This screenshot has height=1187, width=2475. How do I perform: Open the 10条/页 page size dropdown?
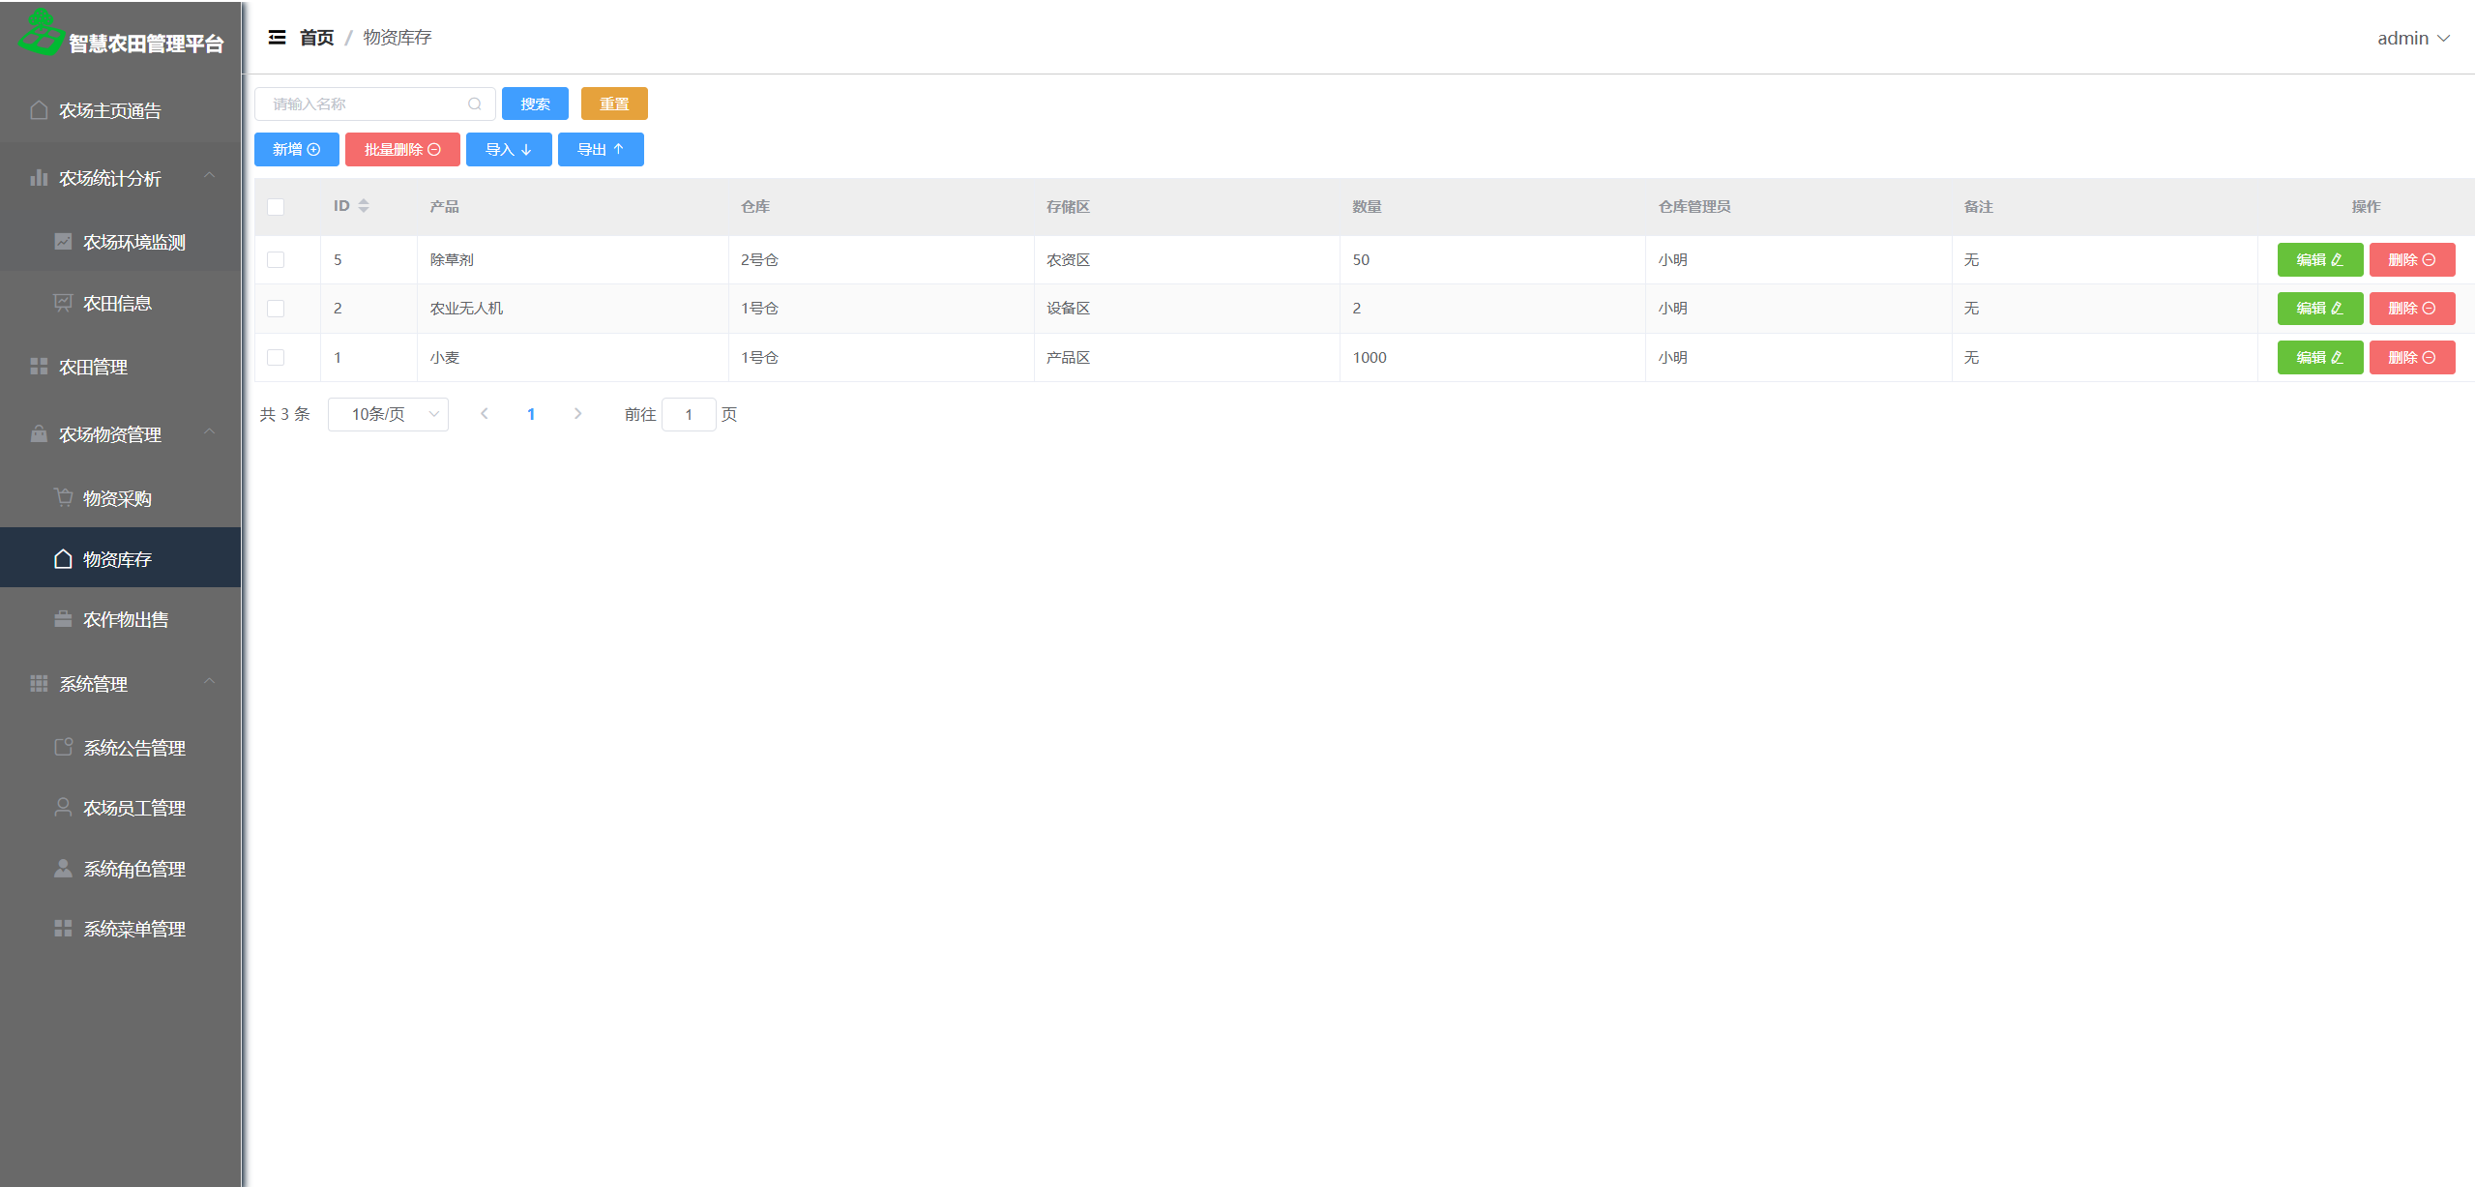click(388, 414)
